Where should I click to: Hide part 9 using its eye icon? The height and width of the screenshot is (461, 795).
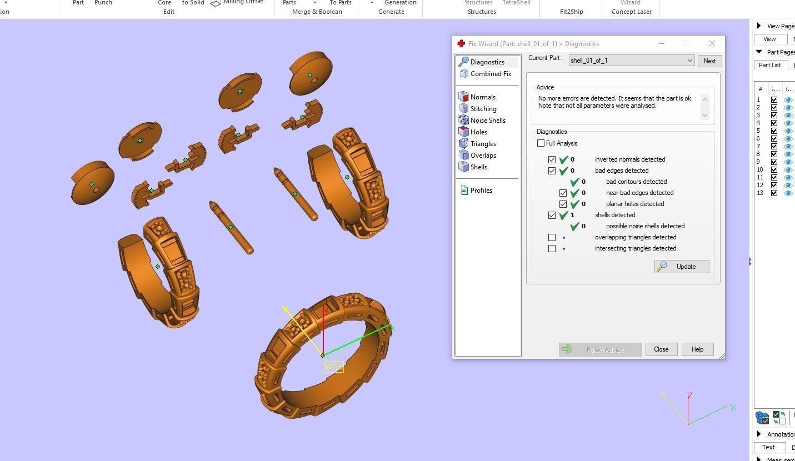pos(788,162)
